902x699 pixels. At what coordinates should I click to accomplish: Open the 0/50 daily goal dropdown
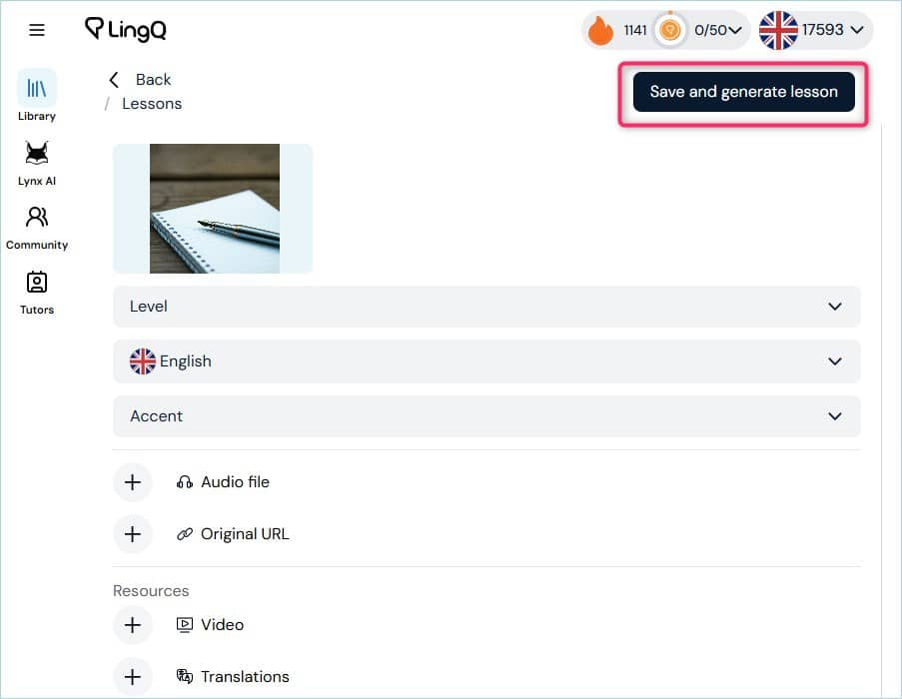717,30
